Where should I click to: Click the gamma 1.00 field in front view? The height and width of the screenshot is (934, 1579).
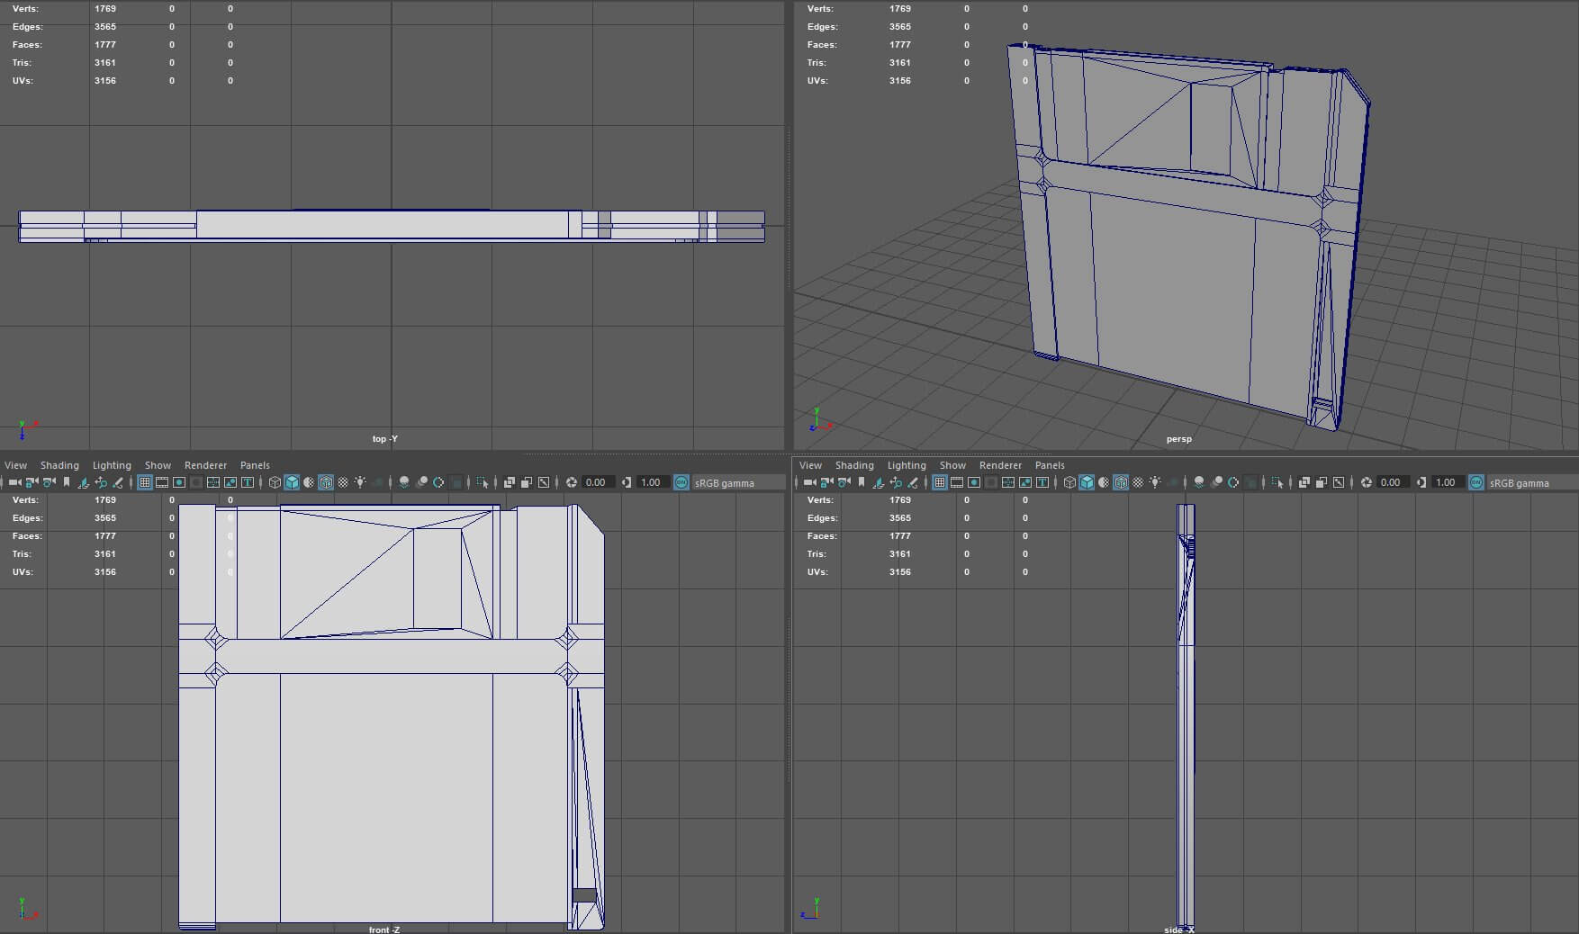(651, 483)
